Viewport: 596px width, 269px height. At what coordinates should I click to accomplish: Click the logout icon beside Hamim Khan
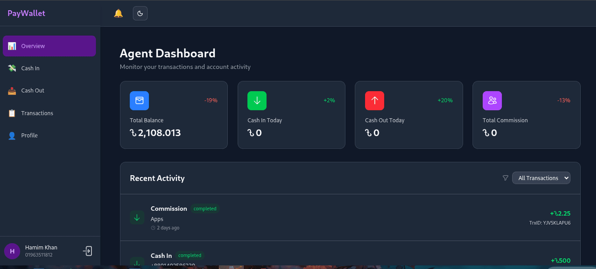click(88, 251)
